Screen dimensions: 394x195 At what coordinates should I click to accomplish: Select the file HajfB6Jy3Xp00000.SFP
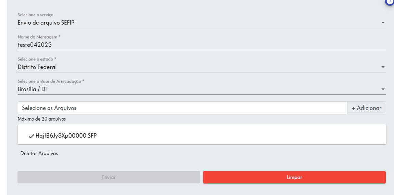[66, 136]
